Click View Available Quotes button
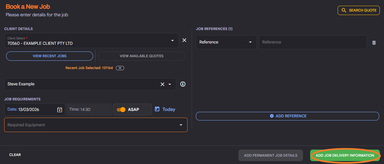384x164 pixels. click(141, 56)
